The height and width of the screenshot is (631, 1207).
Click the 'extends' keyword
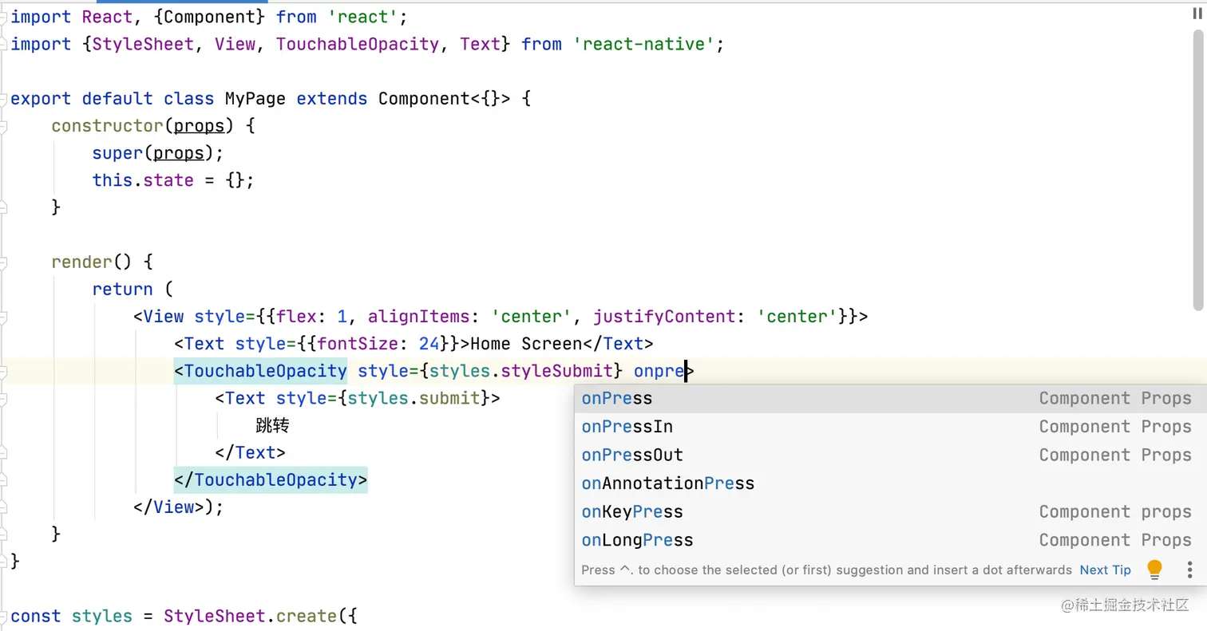[x=332, y=100]
